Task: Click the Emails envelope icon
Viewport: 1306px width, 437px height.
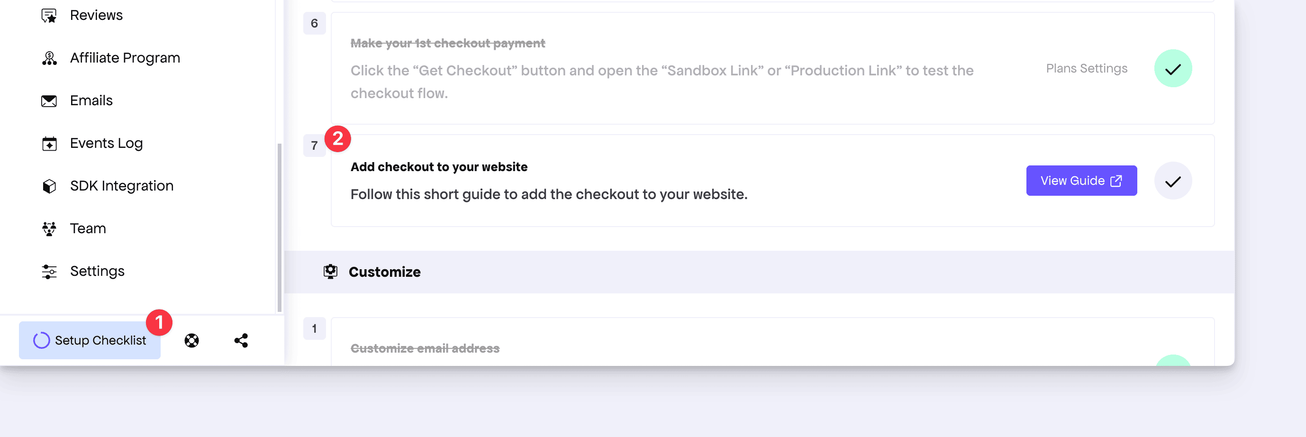Action: 49,101
